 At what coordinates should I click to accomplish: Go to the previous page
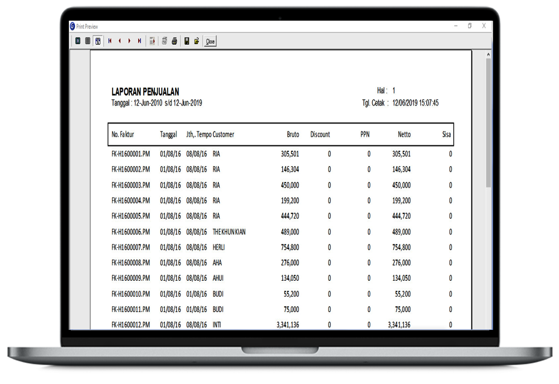119,41
